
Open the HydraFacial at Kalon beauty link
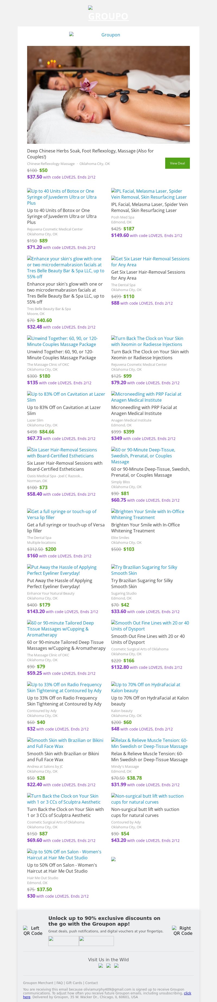click(x=146, y=687)
